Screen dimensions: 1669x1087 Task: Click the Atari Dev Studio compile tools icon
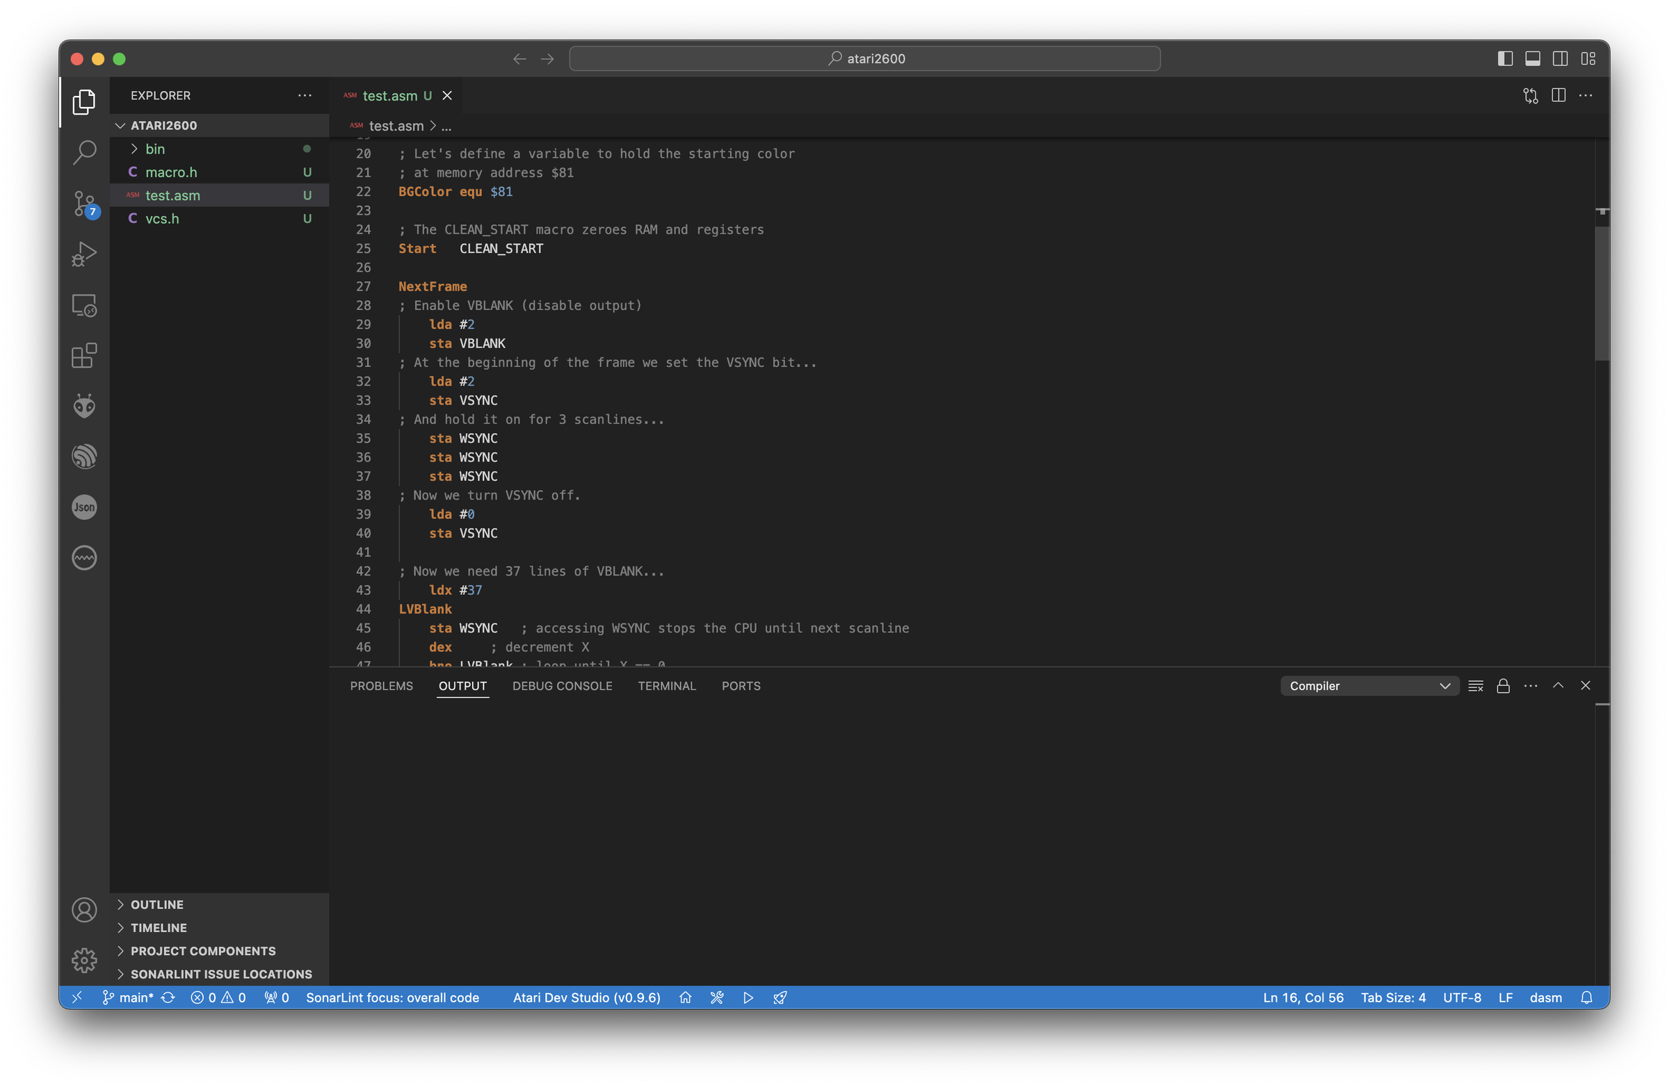(x=716, y=997)
